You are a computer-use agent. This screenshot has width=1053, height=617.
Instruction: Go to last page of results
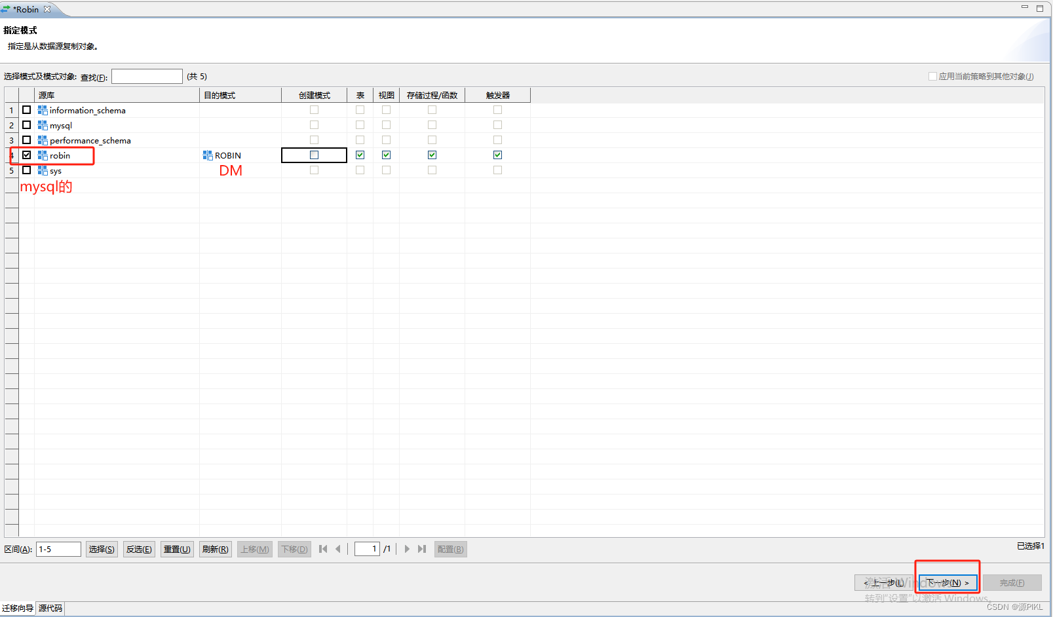[x=422, y=549]
